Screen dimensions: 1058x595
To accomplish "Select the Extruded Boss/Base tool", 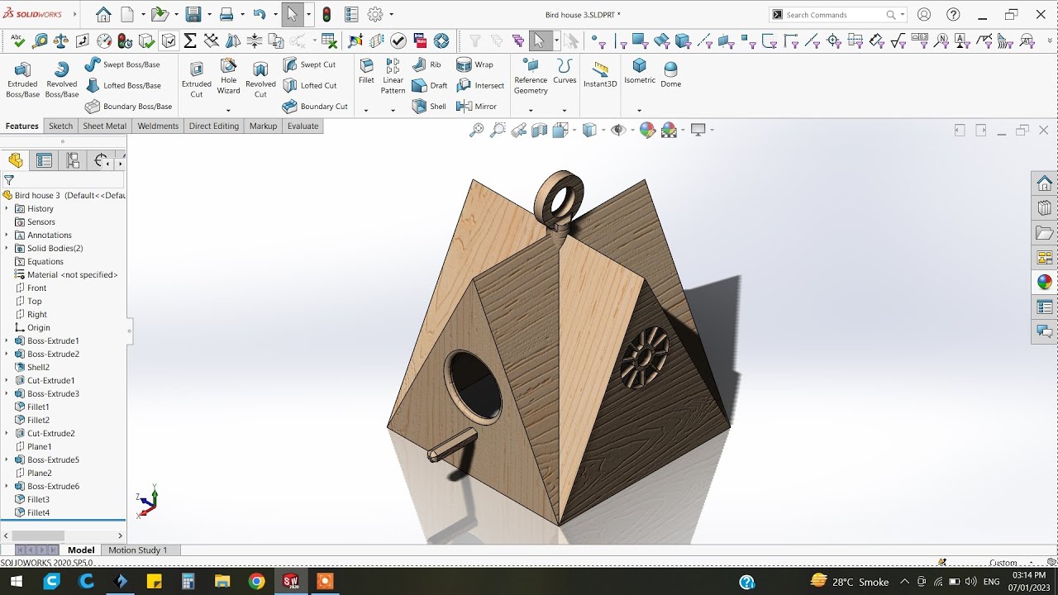I will point(22,79).
